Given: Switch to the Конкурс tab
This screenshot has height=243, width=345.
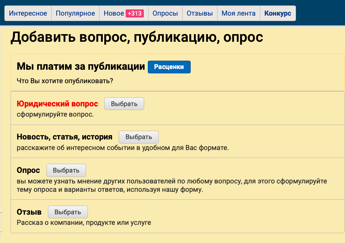Looking at the screenshot, I should click(278, 13).
